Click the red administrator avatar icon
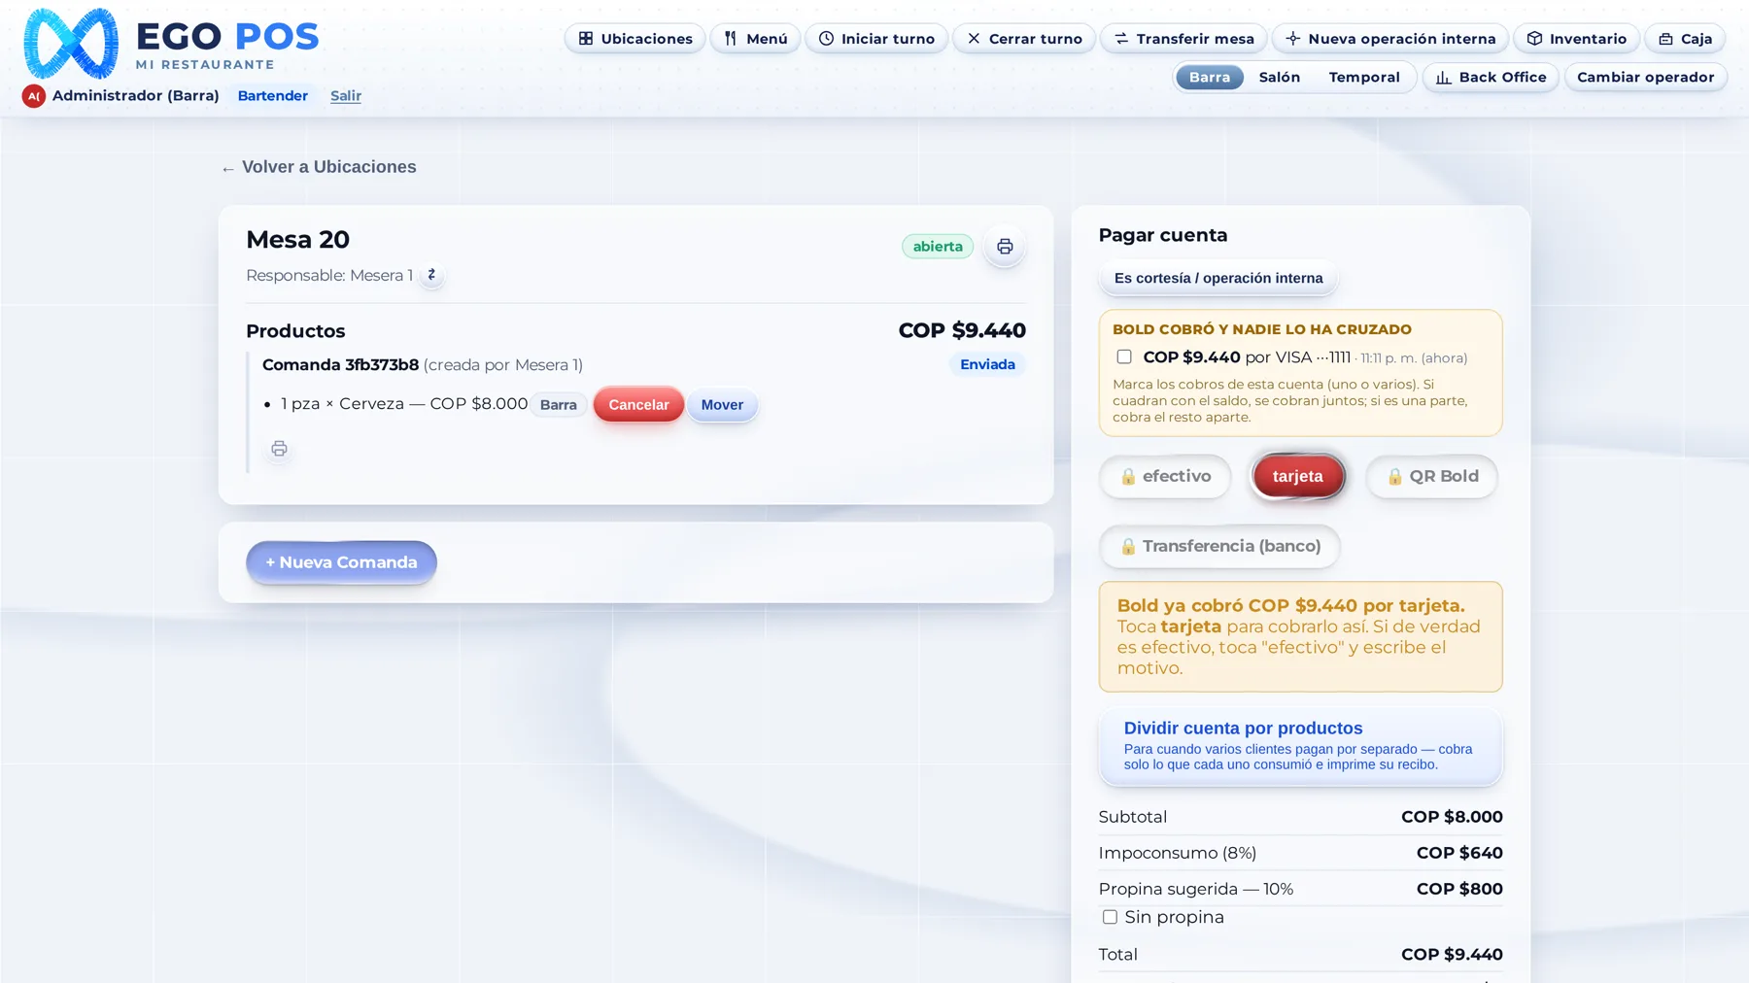Image resolution: width=1749 pixels, height=983 pixels. point(34,96)
